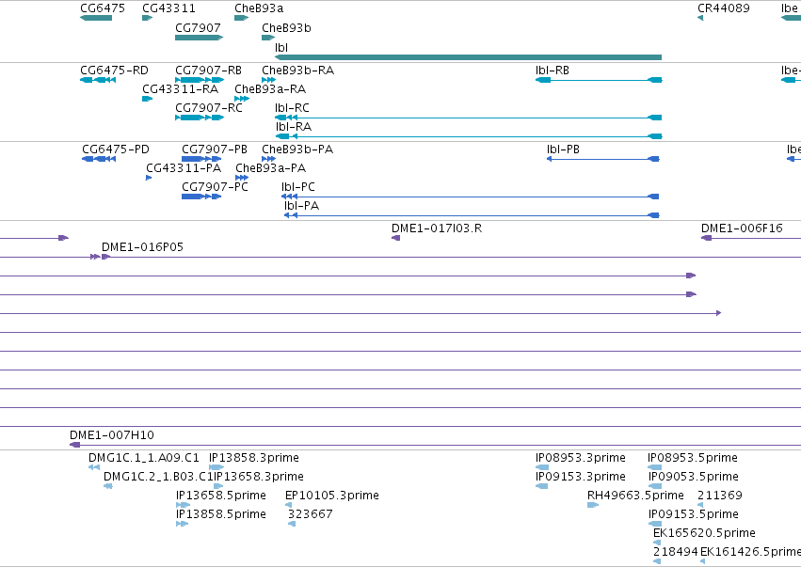Click the CR44089 gene label
Viewport: 801px width, 567px height.
point(724,8)
